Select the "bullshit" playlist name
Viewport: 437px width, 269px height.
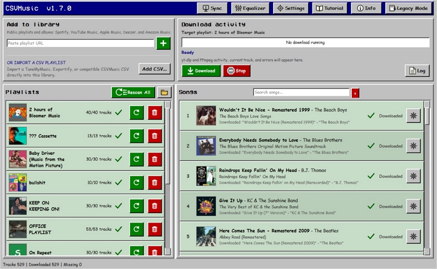click(37, 183)
